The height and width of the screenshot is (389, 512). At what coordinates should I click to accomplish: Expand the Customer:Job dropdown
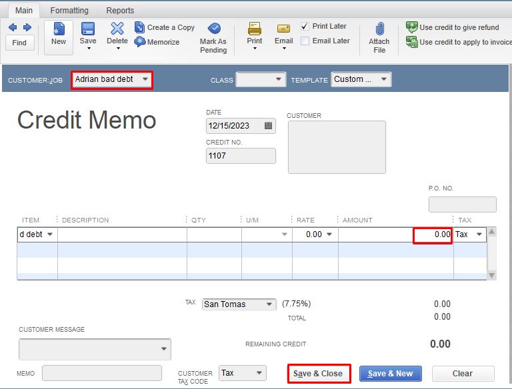click(x=145, y=79)
